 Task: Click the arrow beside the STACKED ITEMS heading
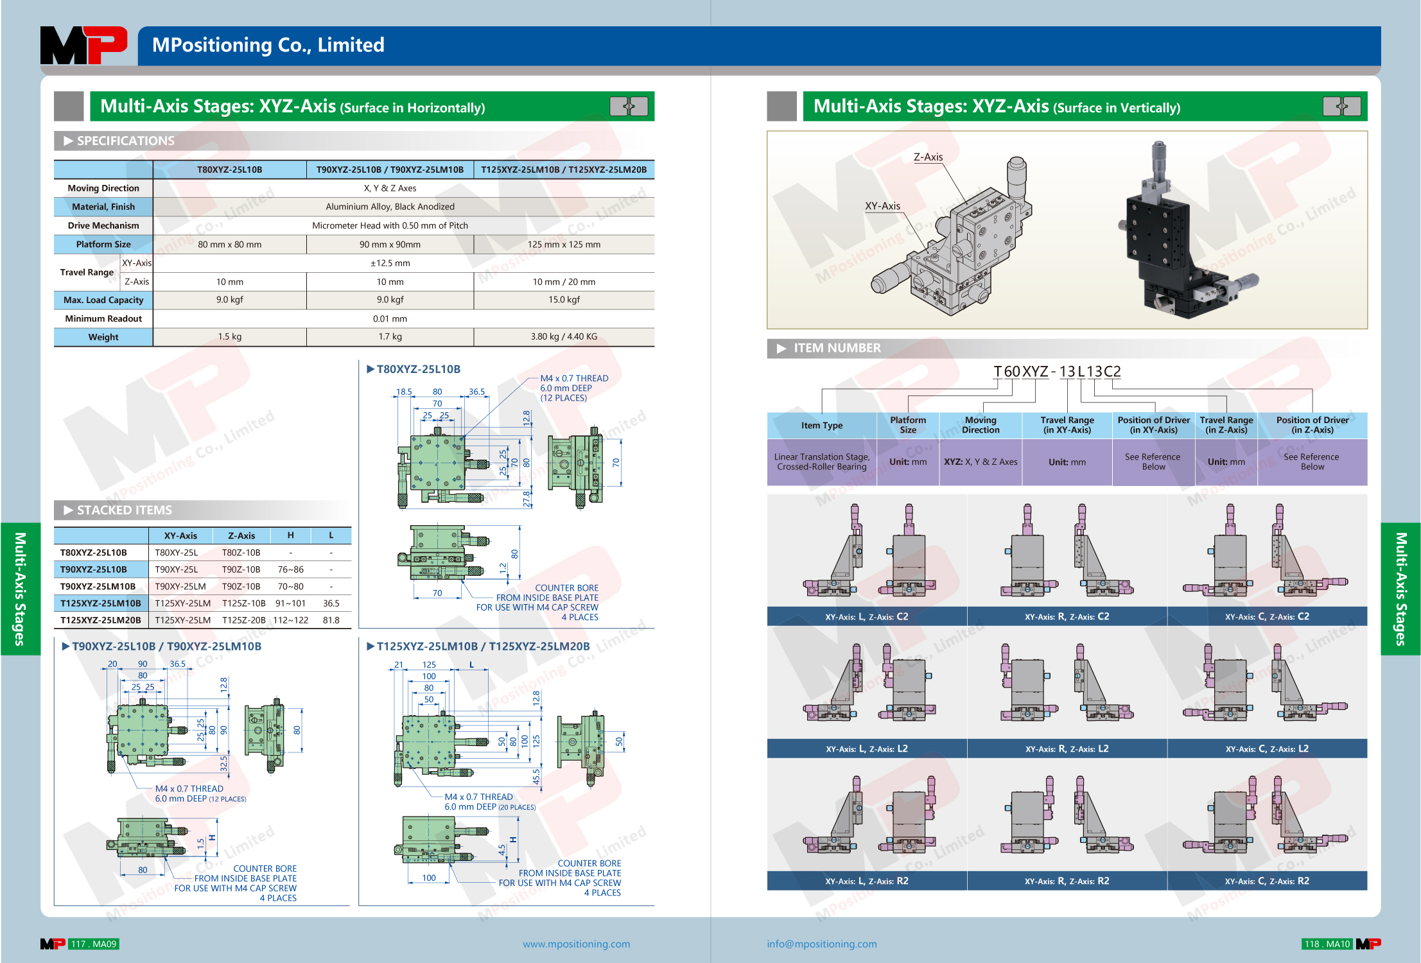tap(68, 510)
